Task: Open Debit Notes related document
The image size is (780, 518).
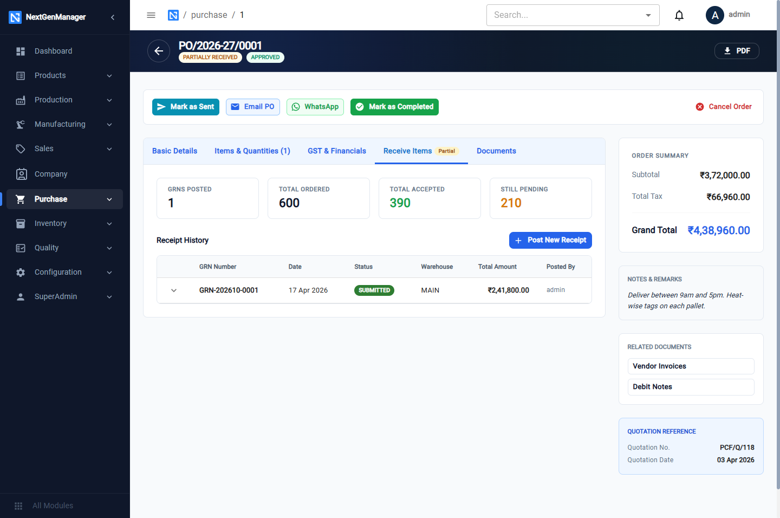Action: pos(691,387)
